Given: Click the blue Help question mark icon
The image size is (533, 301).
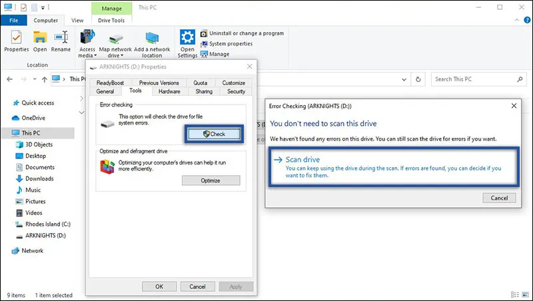Looking at the screenshot, I should [x=527, y=21].
